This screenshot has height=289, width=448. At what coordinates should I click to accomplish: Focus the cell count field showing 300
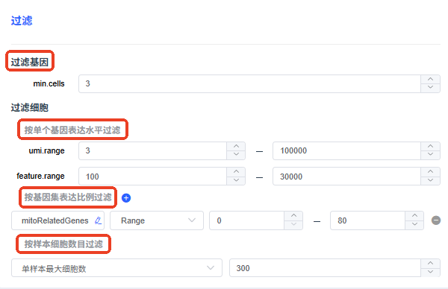pyautogui.click(x=325, y=267)
